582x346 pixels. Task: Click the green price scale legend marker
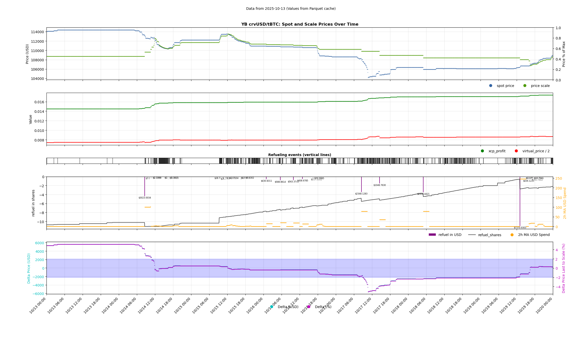pyautogui.click(x=525, y=86)
